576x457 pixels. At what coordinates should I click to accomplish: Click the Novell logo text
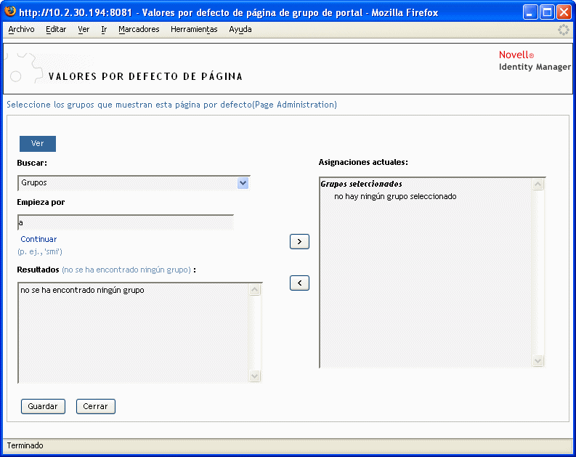(516, 54)
